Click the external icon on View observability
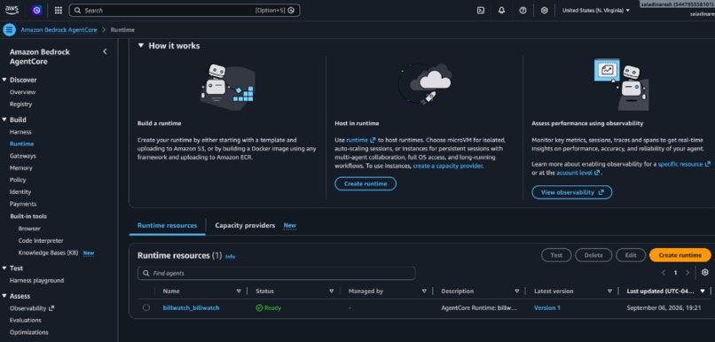This screenshot has height=342, width=715. (601, 192)
